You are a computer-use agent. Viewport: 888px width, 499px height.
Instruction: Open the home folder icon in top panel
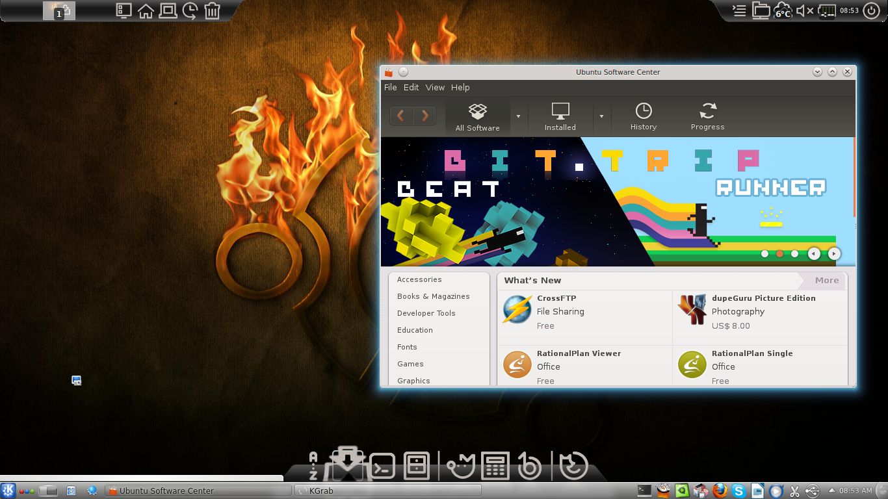pos(146,10)
